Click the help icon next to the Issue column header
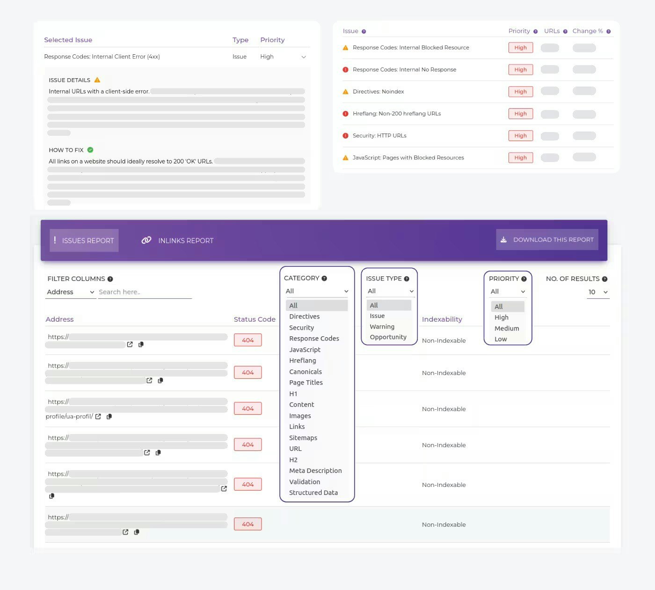 (364, 31)
